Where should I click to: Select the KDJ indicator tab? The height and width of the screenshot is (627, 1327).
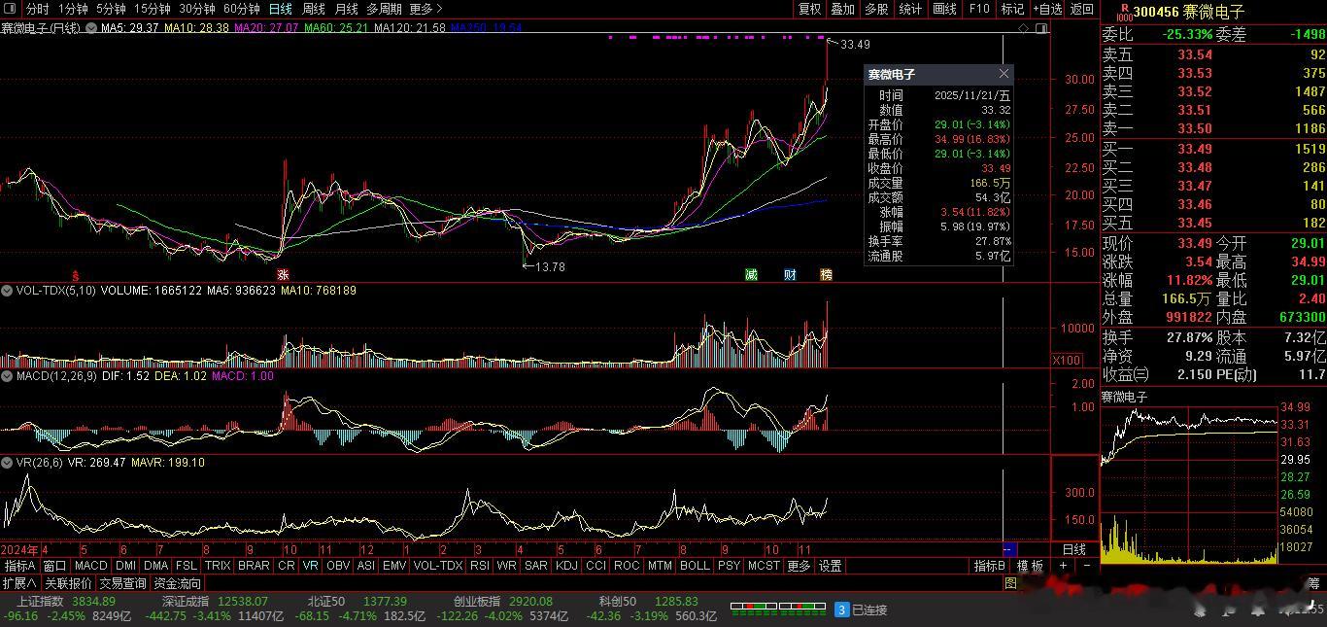[566, 566]
